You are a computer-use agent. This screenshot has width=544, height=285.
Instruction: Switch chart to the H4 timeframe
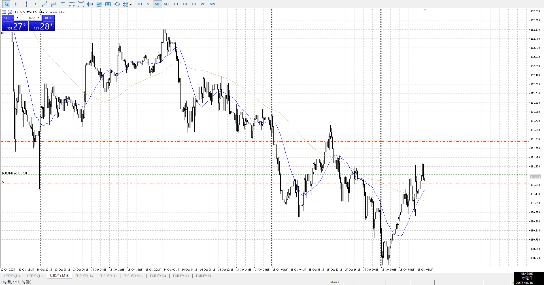point(185,4)
